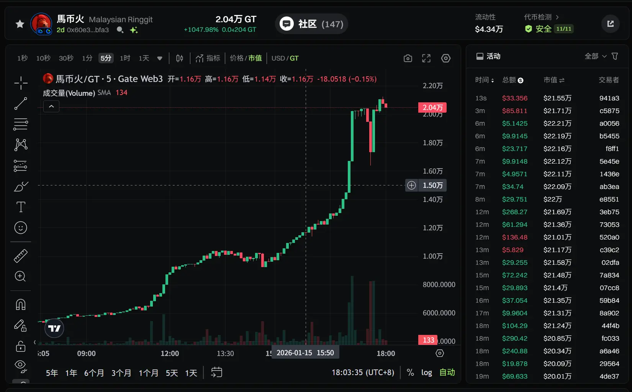Select the 1个月 date range
Image resolution: width=632 pixels, height=392 pixels.
(148, 373)
